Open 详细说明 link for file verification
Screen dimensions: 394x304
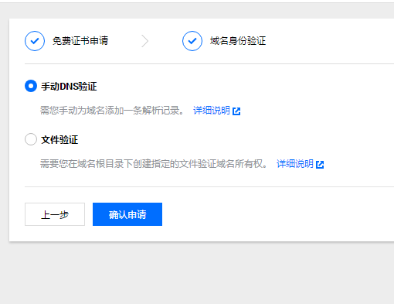[x=295, y=164]
